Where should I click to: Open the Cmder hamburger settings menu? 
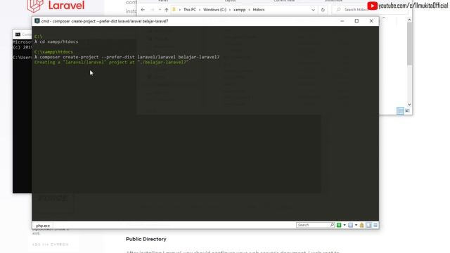click(x=375, y=225)
